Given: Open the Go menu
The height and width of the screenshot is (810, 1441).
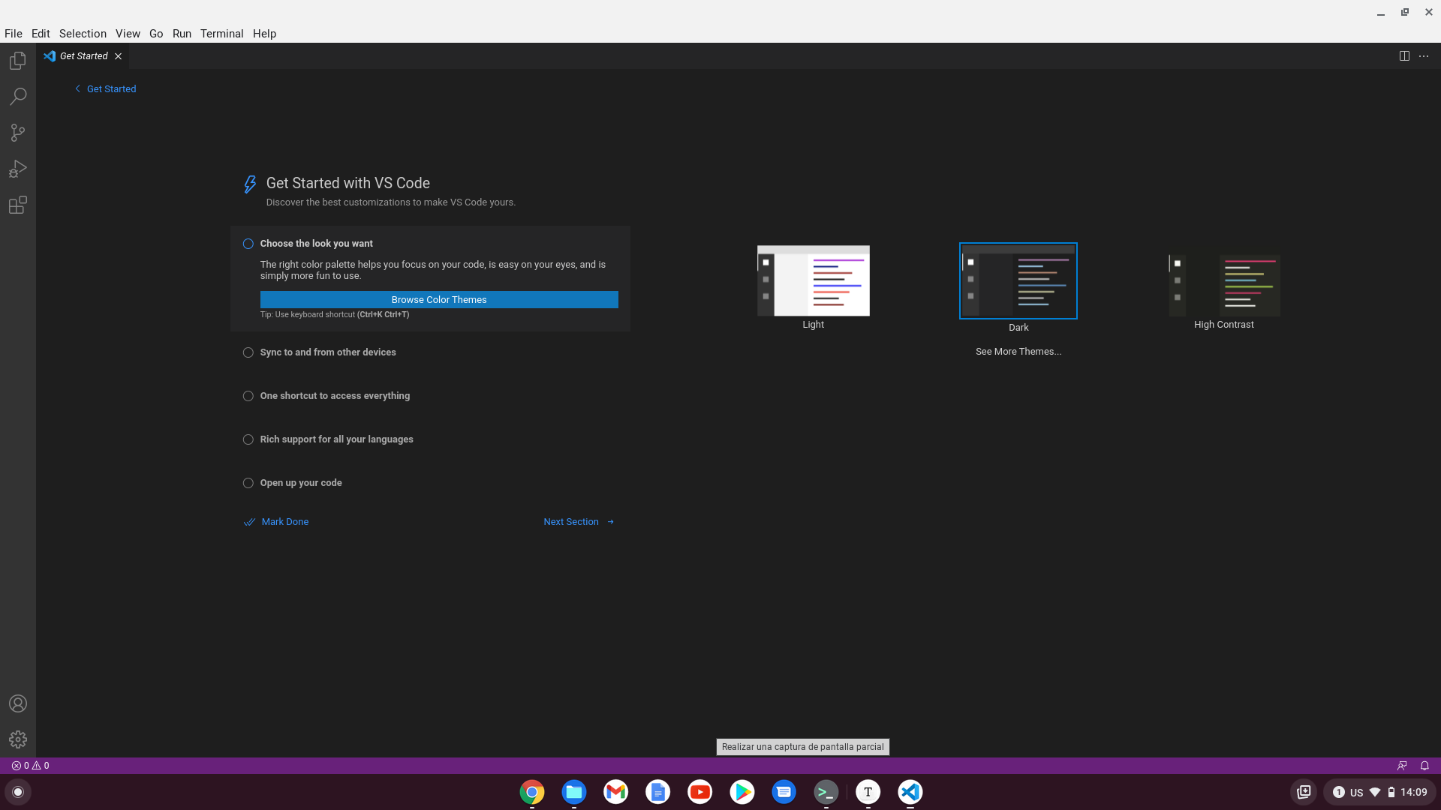Looking at the screenshot, I should 156,34.
